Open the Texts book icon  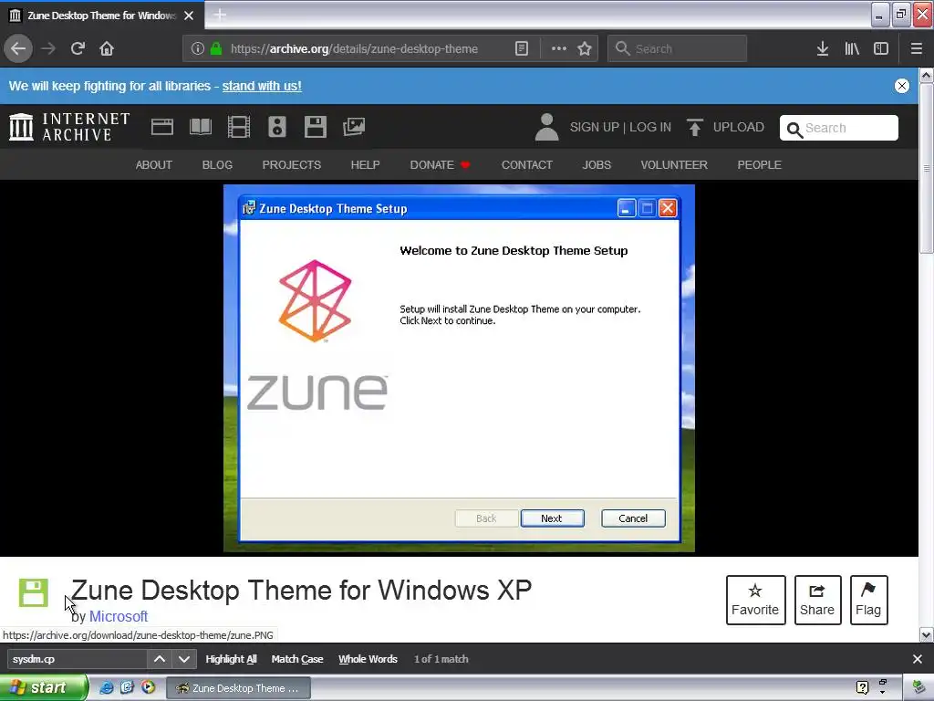tap(200, 127)
